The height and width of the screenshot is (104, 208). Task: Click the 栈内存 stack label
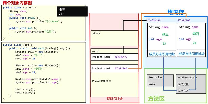[x=115, y=98]
